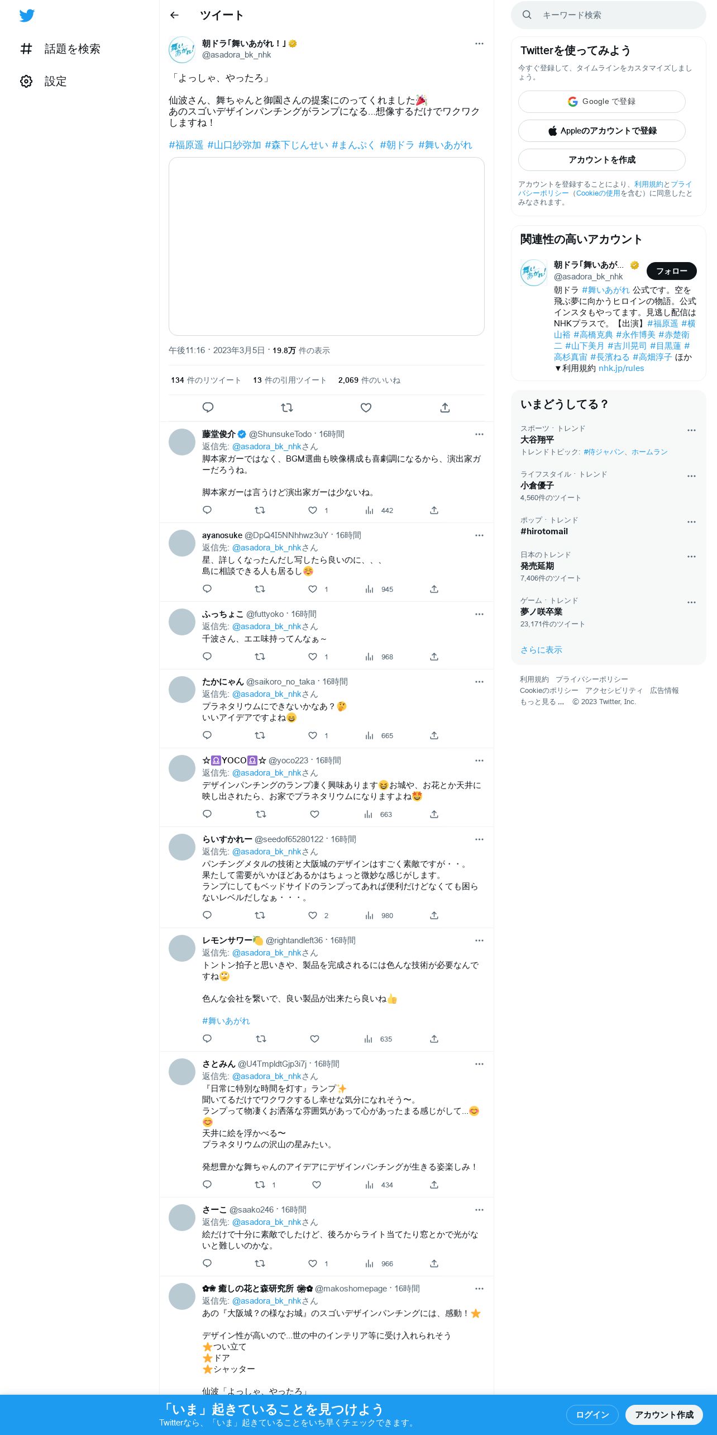Click the reply icon under main tweet
Image resolution: width=717 pixels, height=1435 pixels.
(208, 408)
